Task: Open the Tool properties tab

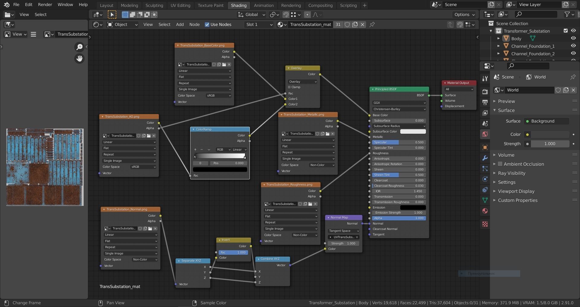Action: (485, 78)
